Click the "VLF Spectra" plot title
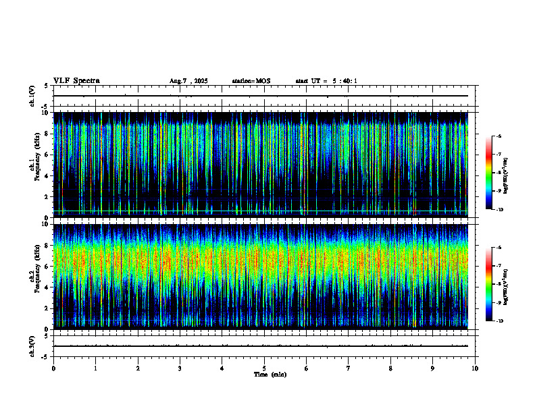This screenshot has height=413, width=535. click(76, 81)
